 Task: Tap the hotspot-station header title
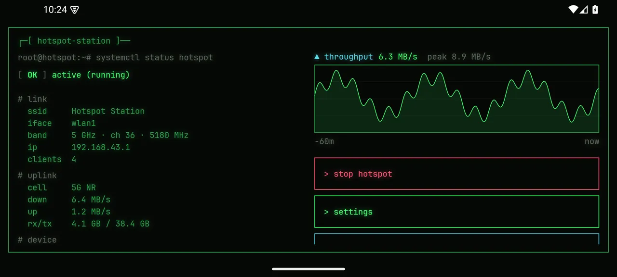point(74,41)
